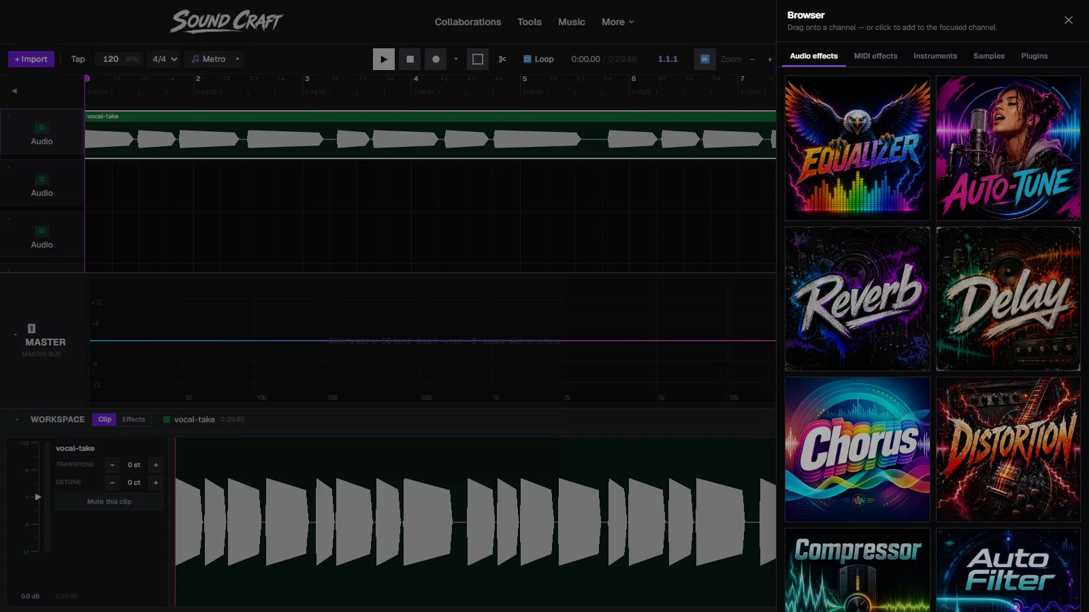Expand the More dropdown menu
The image size is (1089, 612).
tap(618, 22)
